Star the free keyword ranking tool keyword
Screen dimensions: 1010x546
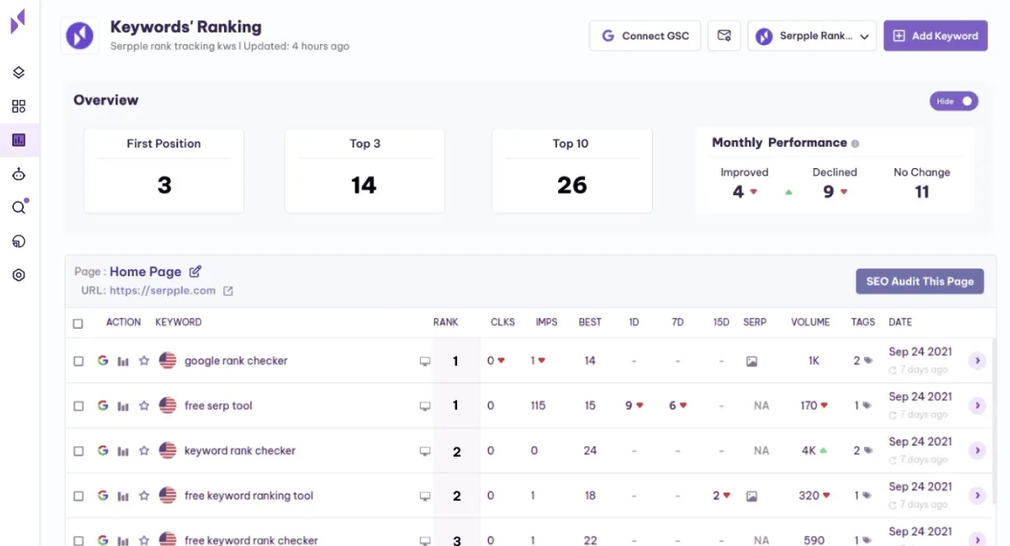pyautogui.click(x=144, y=496)
